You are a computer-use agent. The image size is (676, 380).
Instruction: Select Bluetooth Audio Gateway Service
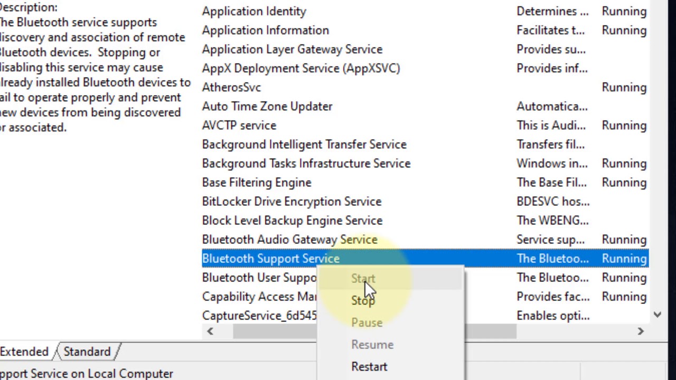pos(425,239)
